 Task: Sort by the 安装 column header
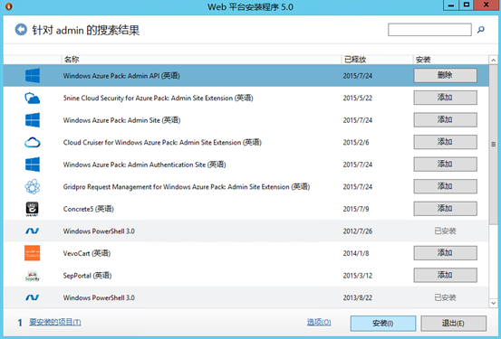[x=450, y=60]
